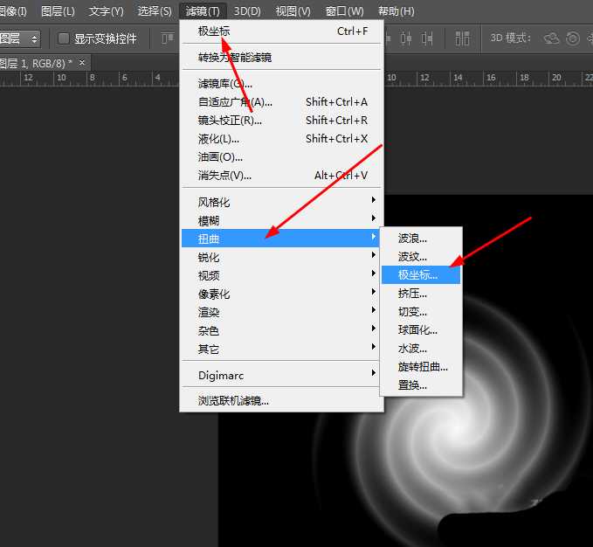593x547 pixels.
Task: Open 滤镜库(G)... from the filter menu
Action: click(225, 84)
